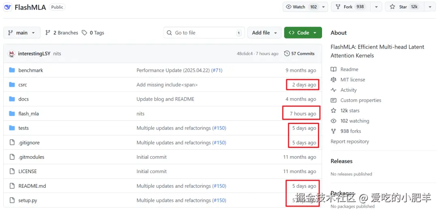Open the tests folder icon
Screen dimensions: 438x210
click(x=12, y=128)
